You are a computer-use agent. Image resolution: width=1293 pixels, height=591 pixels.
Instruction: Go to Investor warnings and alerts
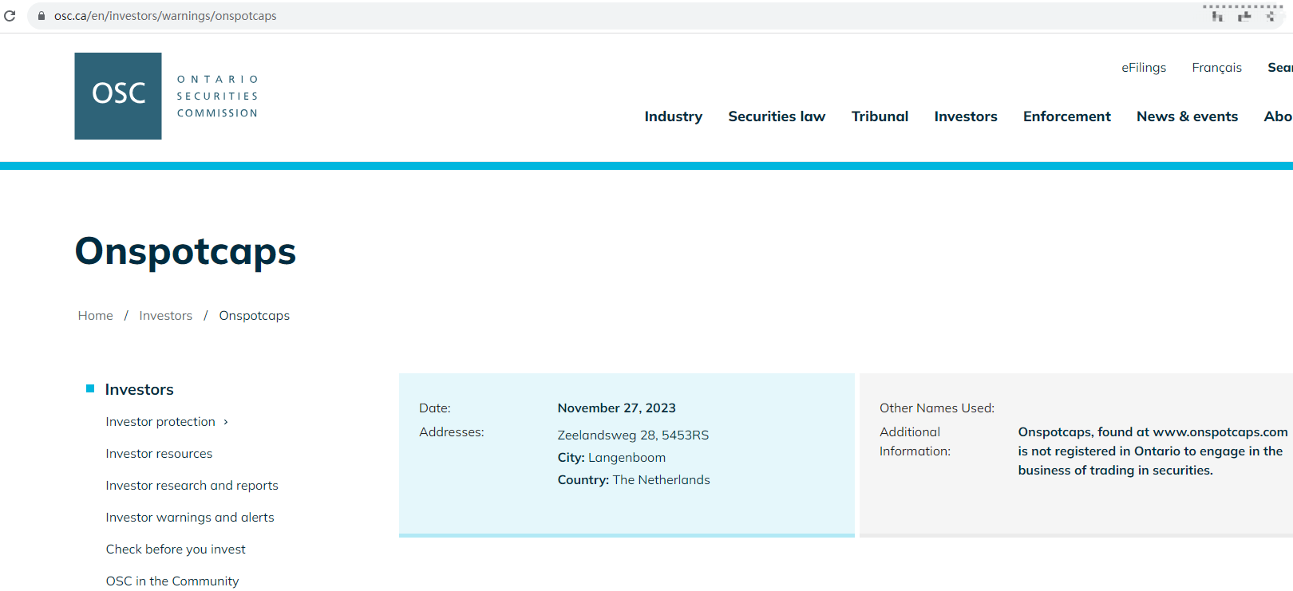189,518
